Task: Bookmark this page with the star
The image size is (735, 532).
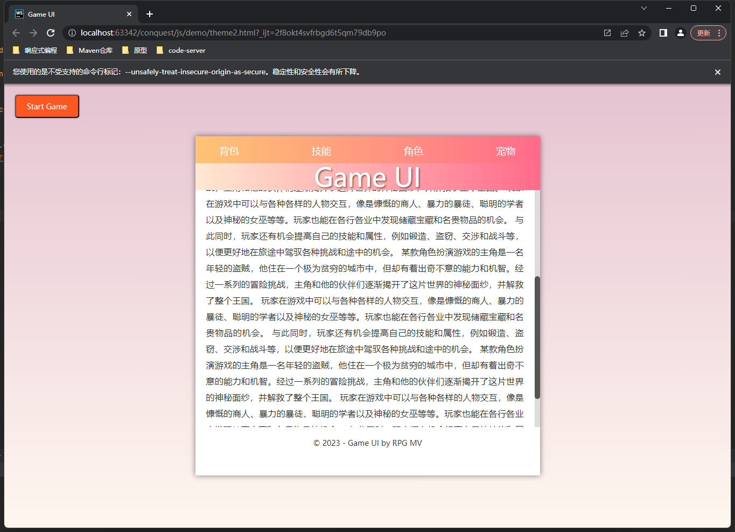Action: tap(642, 33)
